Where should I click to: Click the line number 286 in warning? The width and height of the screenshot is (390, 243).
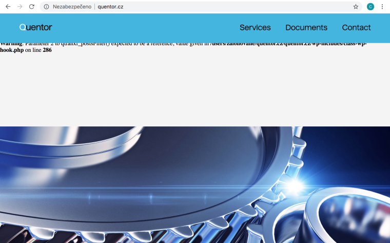point(47,50)
